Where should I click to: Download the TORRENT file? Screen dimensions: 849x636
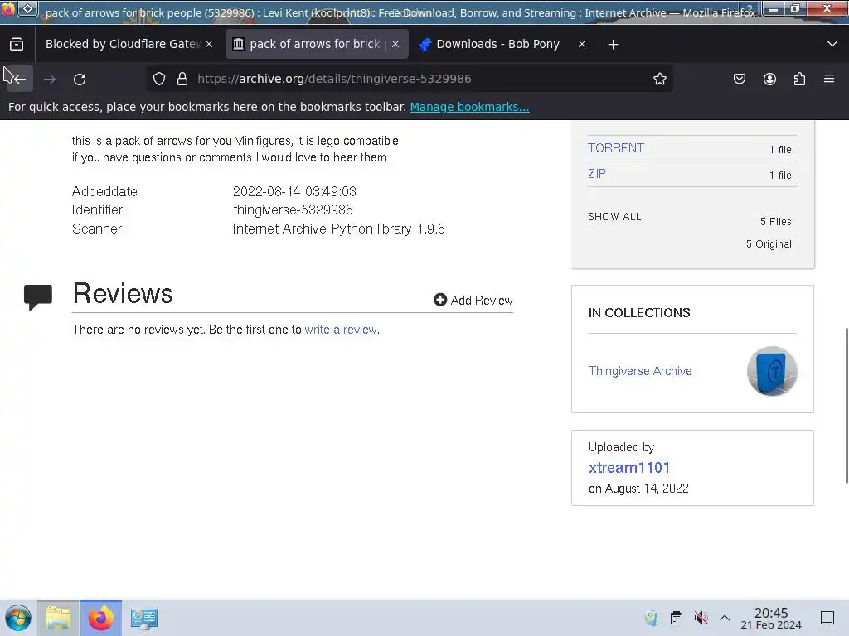pyautogui.click(x=616, y=148)
